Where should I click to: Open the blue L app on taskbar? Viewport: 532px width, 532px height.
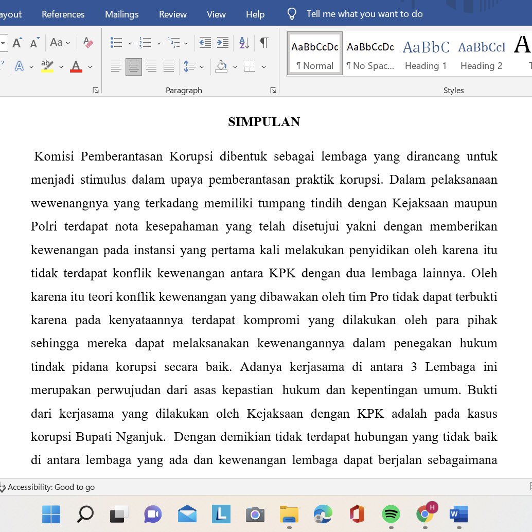click(221, 514)
